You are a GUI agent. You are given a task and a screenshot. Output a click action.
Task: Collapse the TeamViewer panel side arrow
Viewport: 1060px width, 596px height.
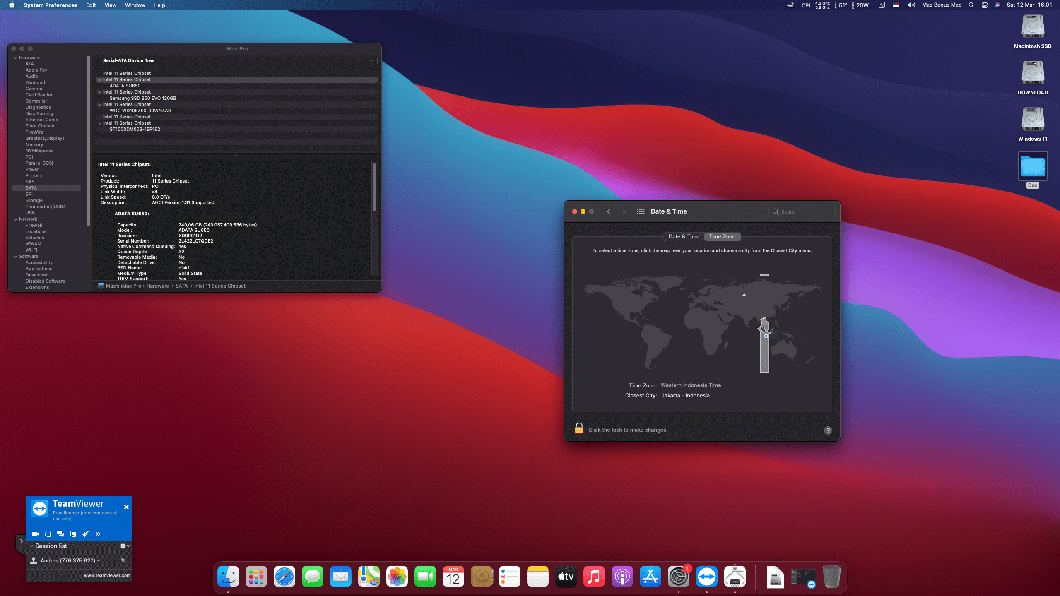pyautogui.click(x=21, y=541)
